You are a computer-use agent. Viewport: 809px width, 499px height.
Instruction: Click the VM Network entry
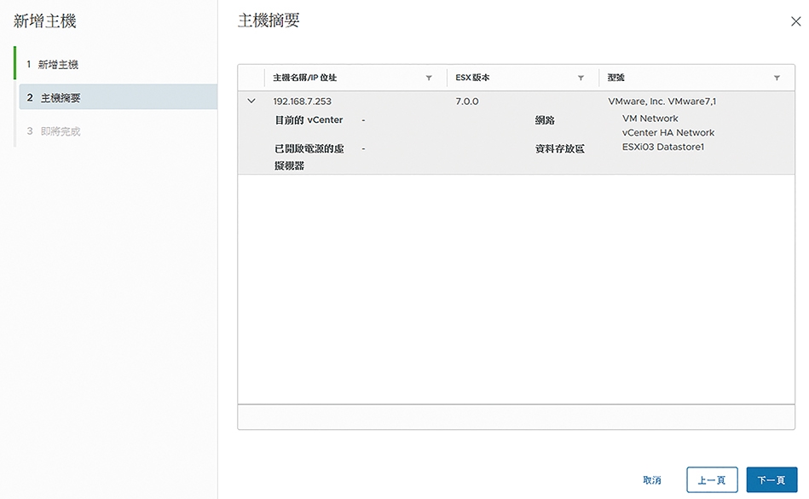pos(650,119)
